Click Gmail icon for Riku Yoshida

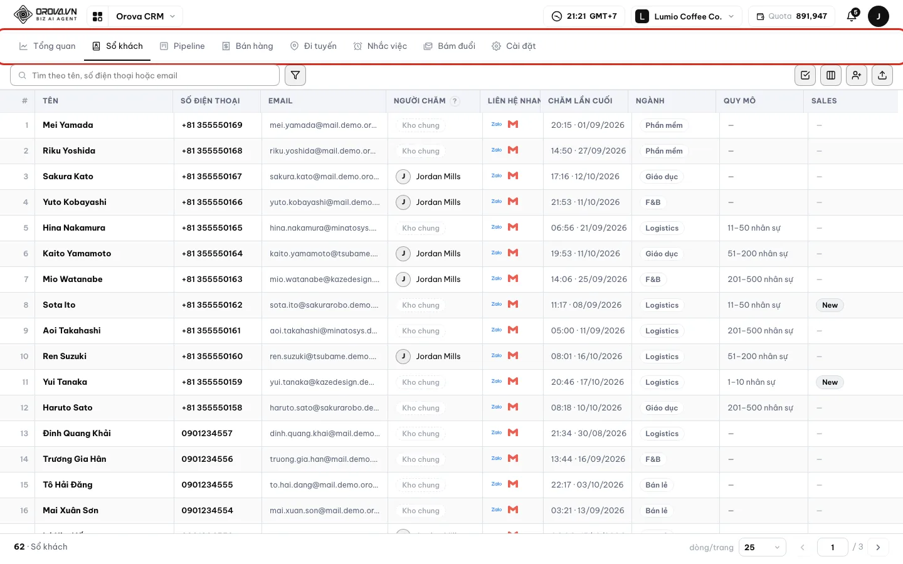pos(513,150)
